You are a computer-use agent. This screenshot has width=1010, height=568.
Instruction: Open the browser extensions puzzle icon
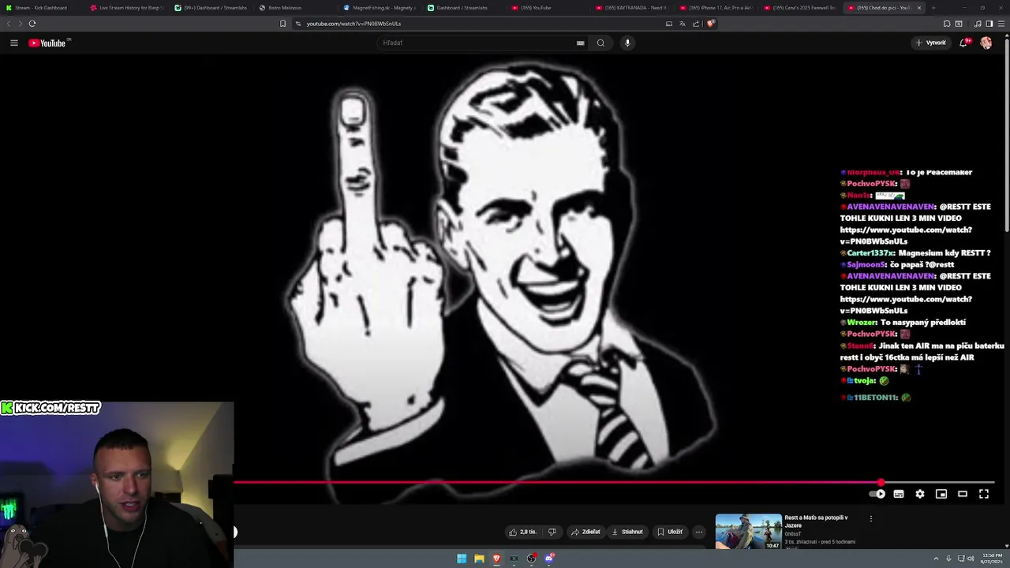[947, 24]
